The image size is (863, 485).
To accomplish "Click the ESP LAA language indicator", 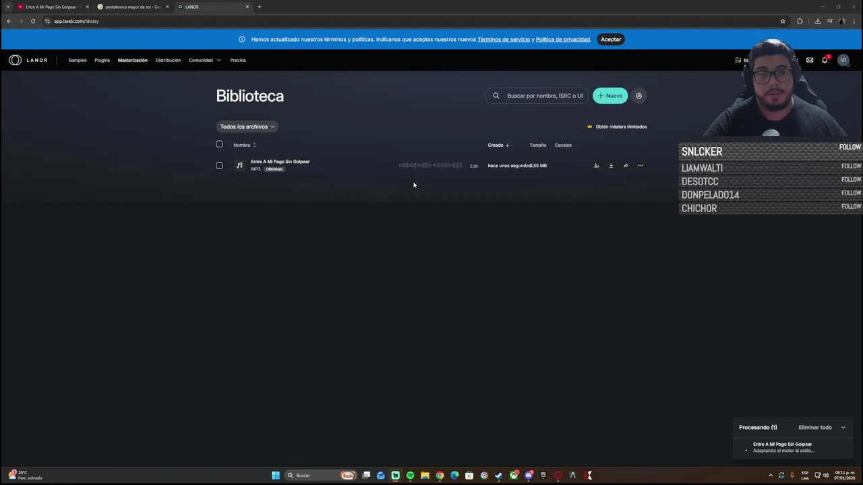I will (x=805, y=476).
